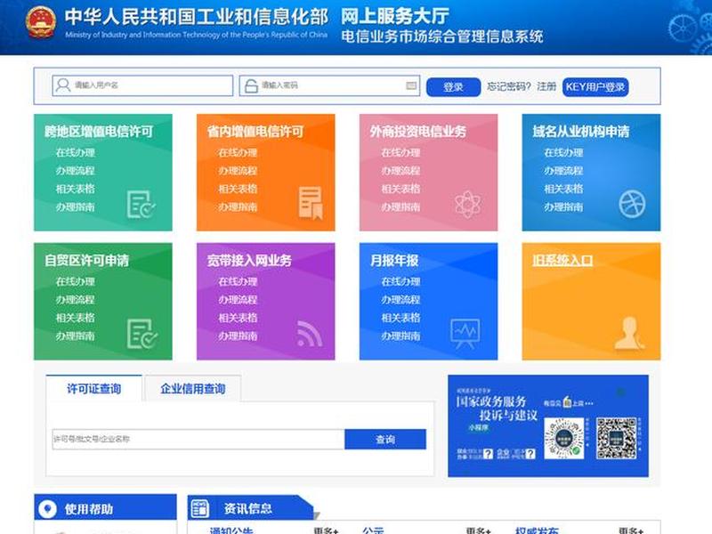Screen dimensions: 712x534
Task: Click 办理指南 under 域名从业机构申请
Action: pyautogui.click(x=563, y=207)
